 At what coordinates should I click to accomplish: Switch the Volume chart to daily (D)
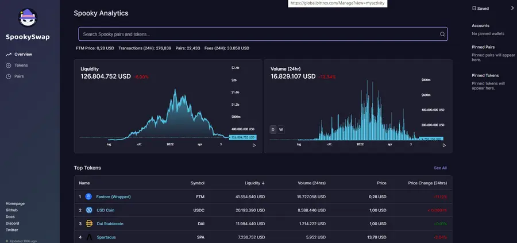(x=273, y=130)
